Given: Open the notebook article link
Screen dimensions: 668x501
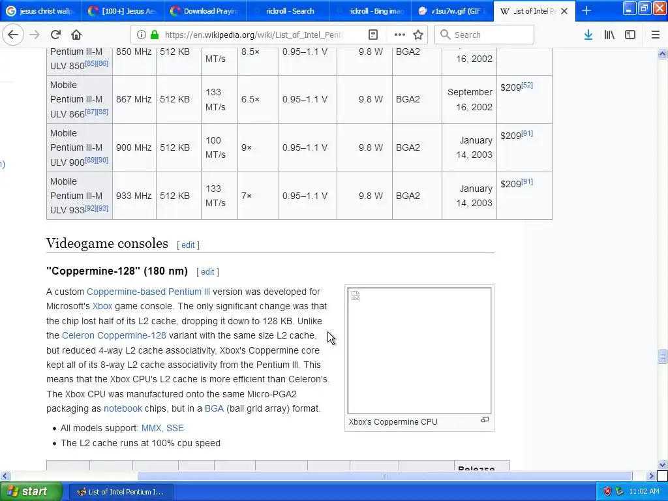Looking at the screenshot, I should pos(123,408).
